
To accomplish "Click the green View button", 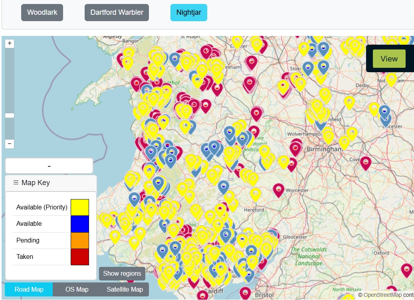I will pyautogui.click(x=389, y=59).
